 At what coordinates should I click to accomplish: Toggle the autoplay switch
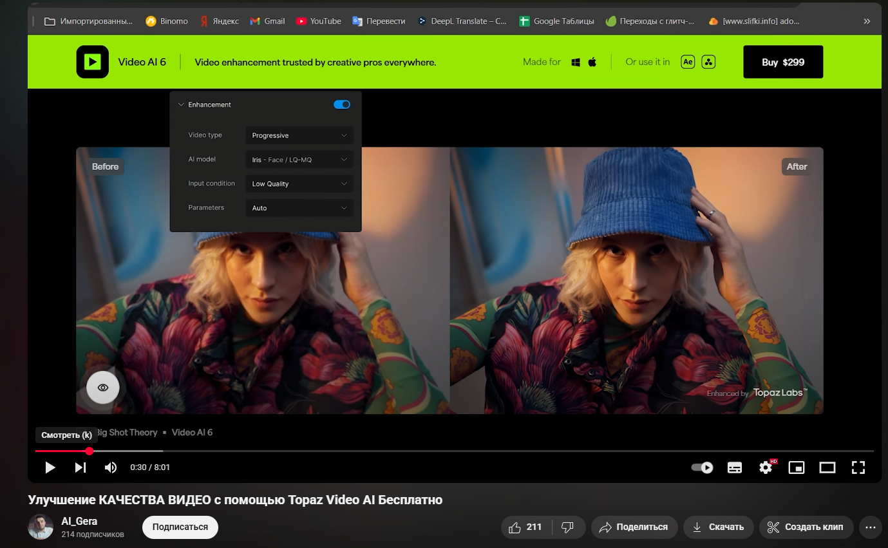(702, 468)
